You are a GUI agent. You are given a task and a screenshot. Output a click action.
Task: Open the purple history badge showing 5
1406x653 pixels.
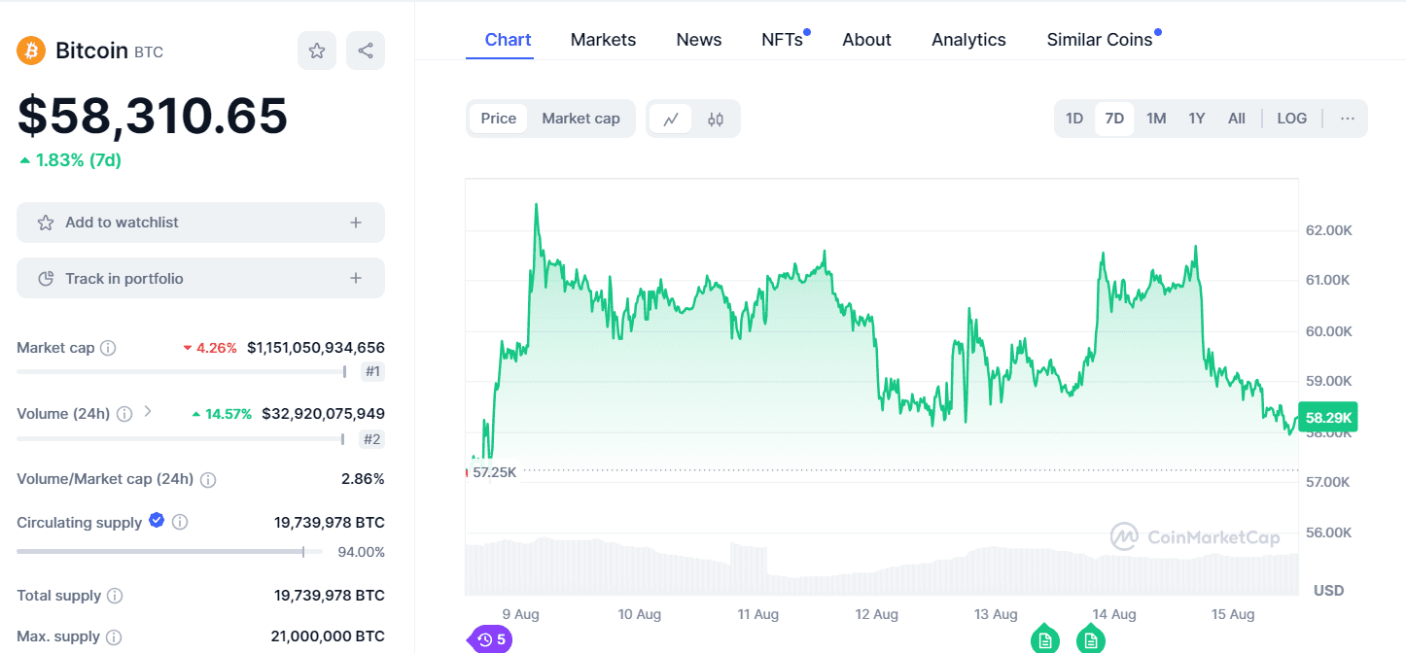pos(489,638)
